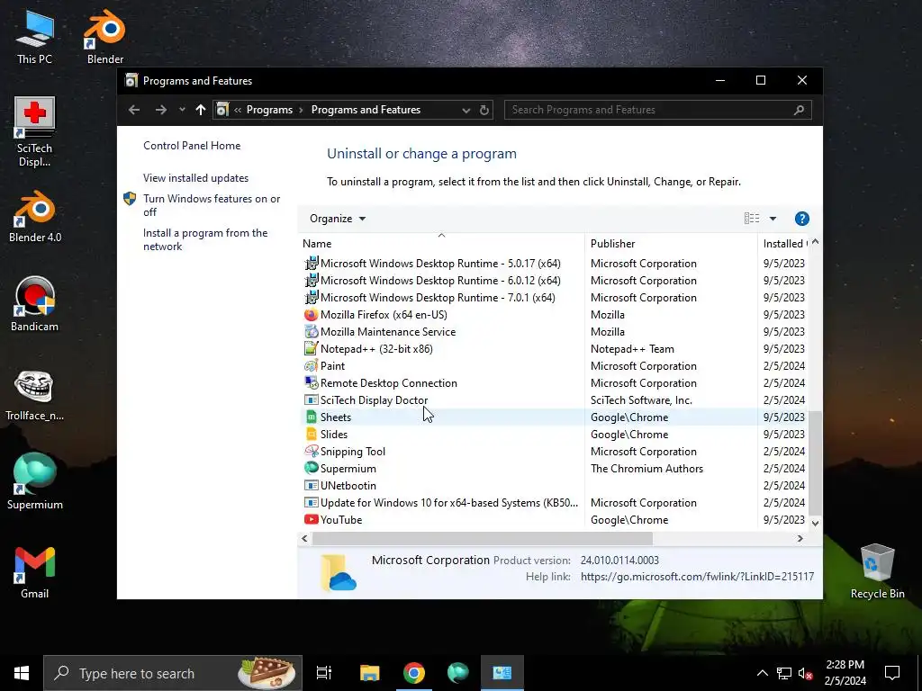The width and height of the screenshot is (922, 691).
Task: Select Notepad++ (32-bit x86) entry
Action: 554,348
